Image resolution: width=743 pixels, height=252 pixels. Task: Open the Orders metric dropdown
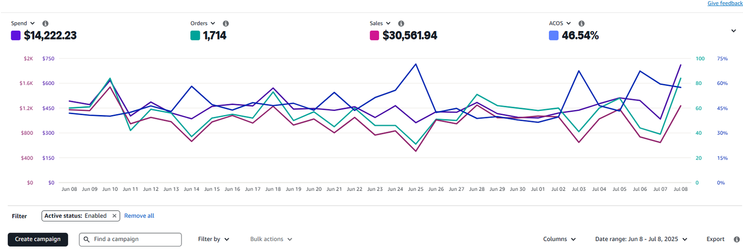click(x=203, y=23)
